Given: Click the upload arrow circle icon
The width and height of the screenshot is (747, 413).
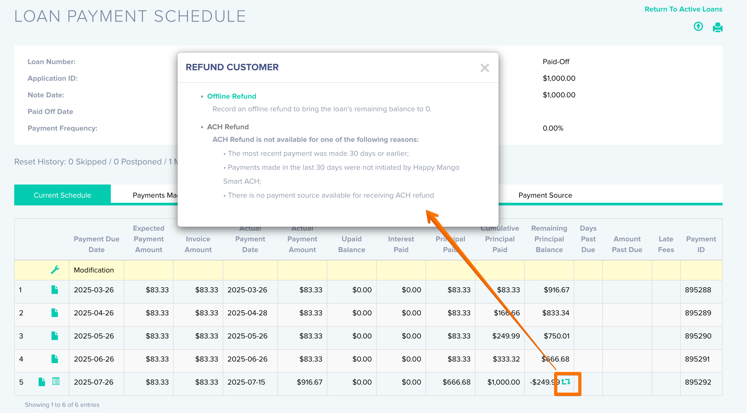Looking at the screenshot, I should pos(698,27).
